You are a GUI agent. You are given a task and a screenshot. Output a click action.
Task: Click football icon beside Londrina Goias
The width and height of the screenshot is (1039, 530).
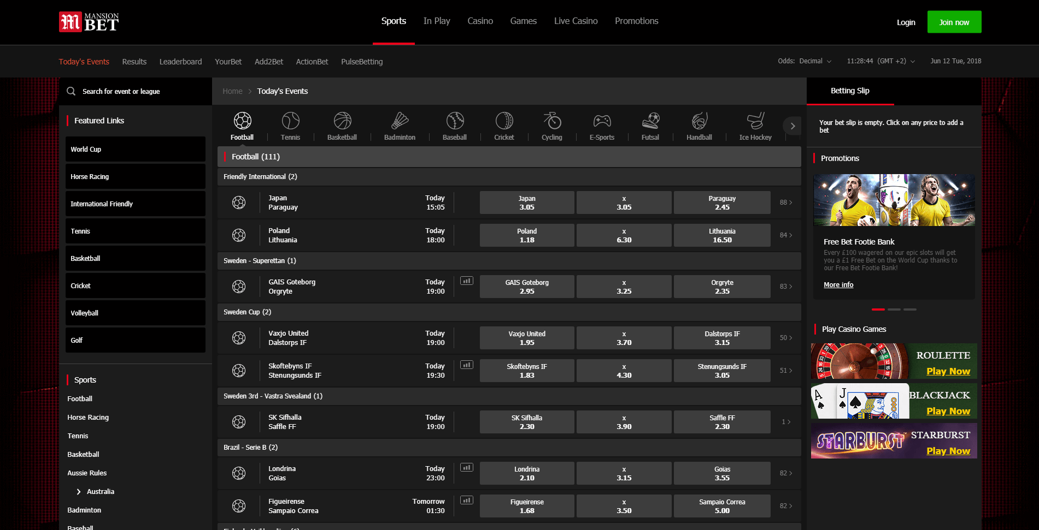click(239, 473)
